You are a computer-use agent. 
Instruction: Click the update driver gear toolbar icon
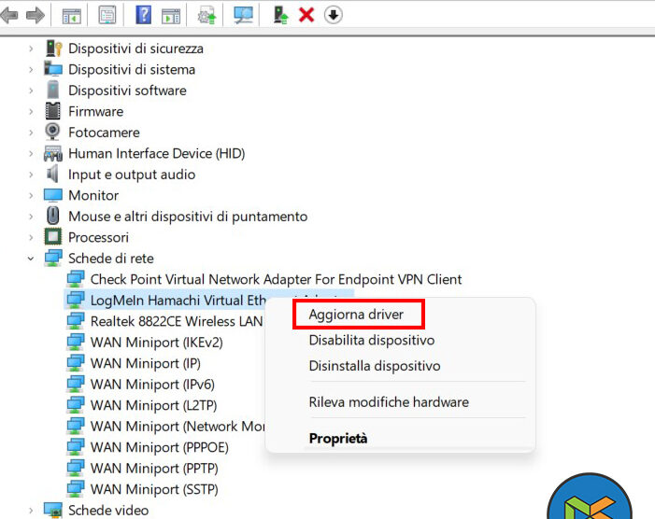click(x=206, y=16)
